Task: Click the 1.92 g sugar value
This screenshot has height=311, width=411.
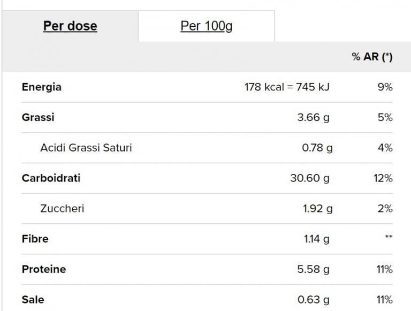Action: (x=317, y=208)
